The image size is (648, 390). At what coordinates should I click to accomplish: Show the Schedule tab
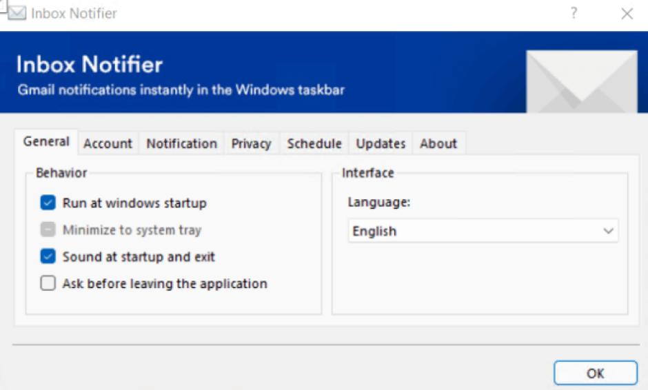[x=314, y=144]
